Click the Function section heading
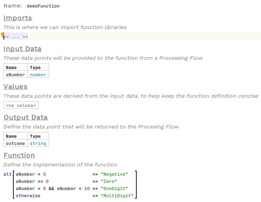The height and width of the screenshot is (202, 261). pyautogui.click(x=19, y=156)
